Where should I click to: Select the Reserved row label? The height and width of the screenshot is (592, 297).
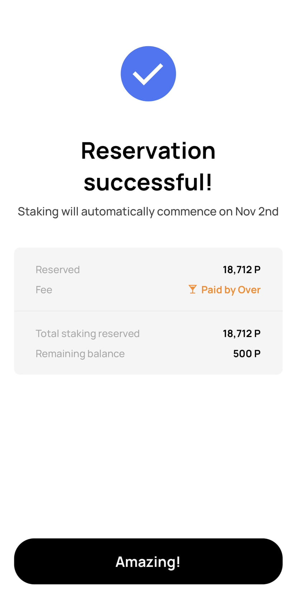click(x=58, y=269)
